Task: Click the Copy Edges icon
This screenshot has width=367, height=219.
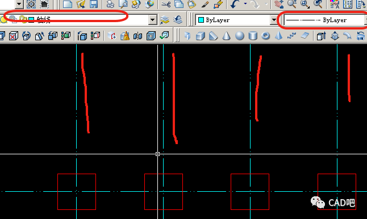Action: click(x=82, y=36)
